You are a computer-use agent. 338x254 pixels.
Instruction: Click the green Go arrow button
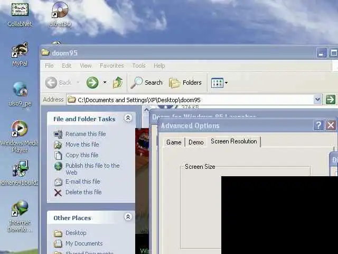pos(330,99)
